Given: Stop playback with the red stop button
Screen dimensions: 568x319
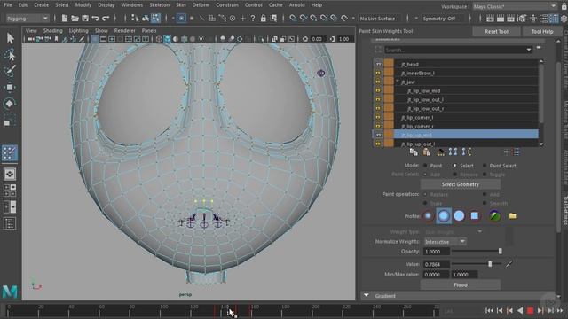Looking at the screenshot, I should 530,311.
